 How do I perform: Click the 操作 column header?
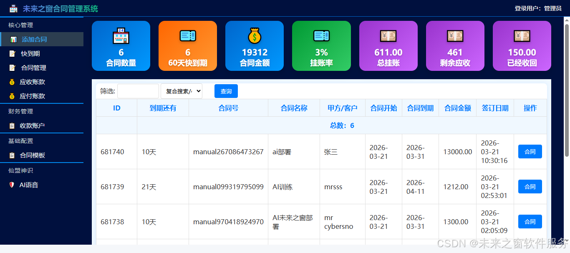click(x=530, y=108)
